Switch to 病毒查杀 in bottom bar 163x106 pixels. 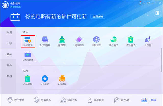tap(43, 100)
